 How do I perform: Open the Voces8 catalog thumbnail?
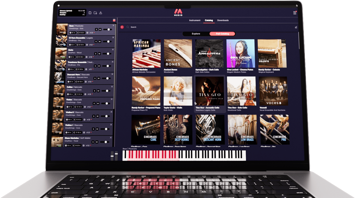(x=273, y=91)
